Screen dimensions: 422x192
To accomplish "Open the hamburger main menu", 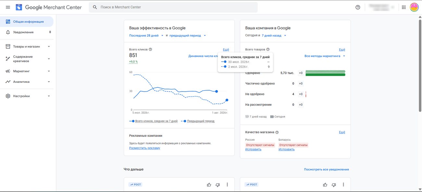I will pyautogui.click(x=8, y=7).
